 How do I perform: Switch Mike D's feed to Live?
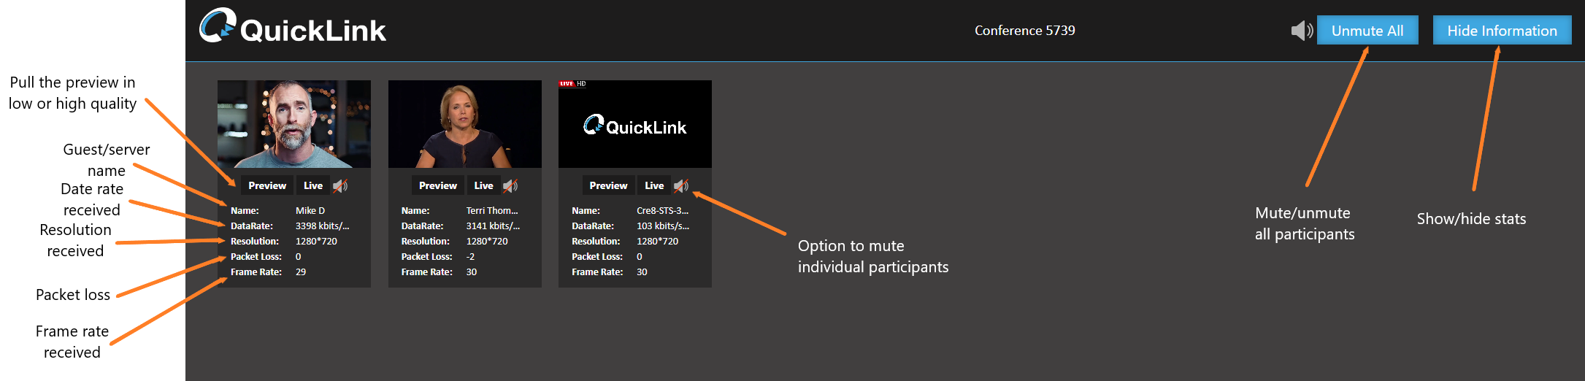click(x=313, y=186)
